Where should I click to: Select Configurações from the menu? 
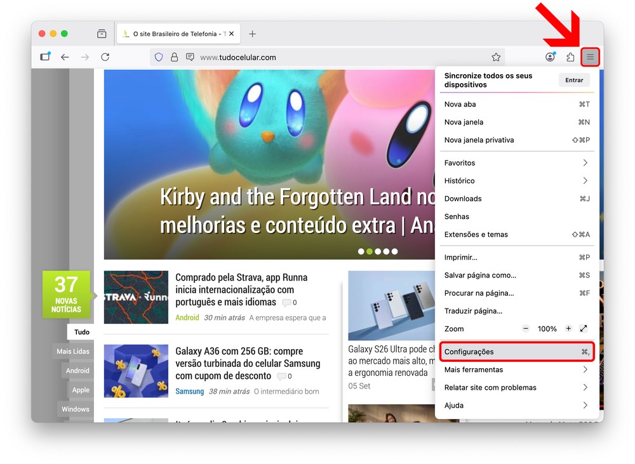(x=517, y=352)
